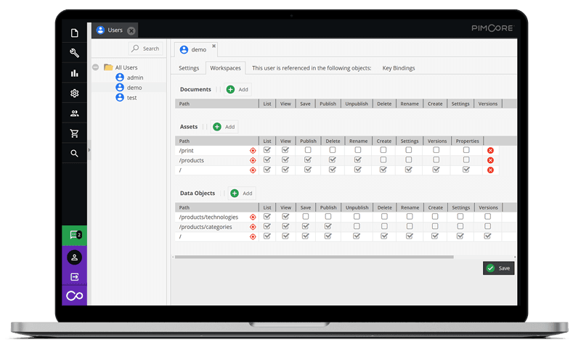Image resolution: width=581 pixels, height=353 pixels.
Task: Click the horizontal scrollbar below grids
Action: click(x=314, y=257)
